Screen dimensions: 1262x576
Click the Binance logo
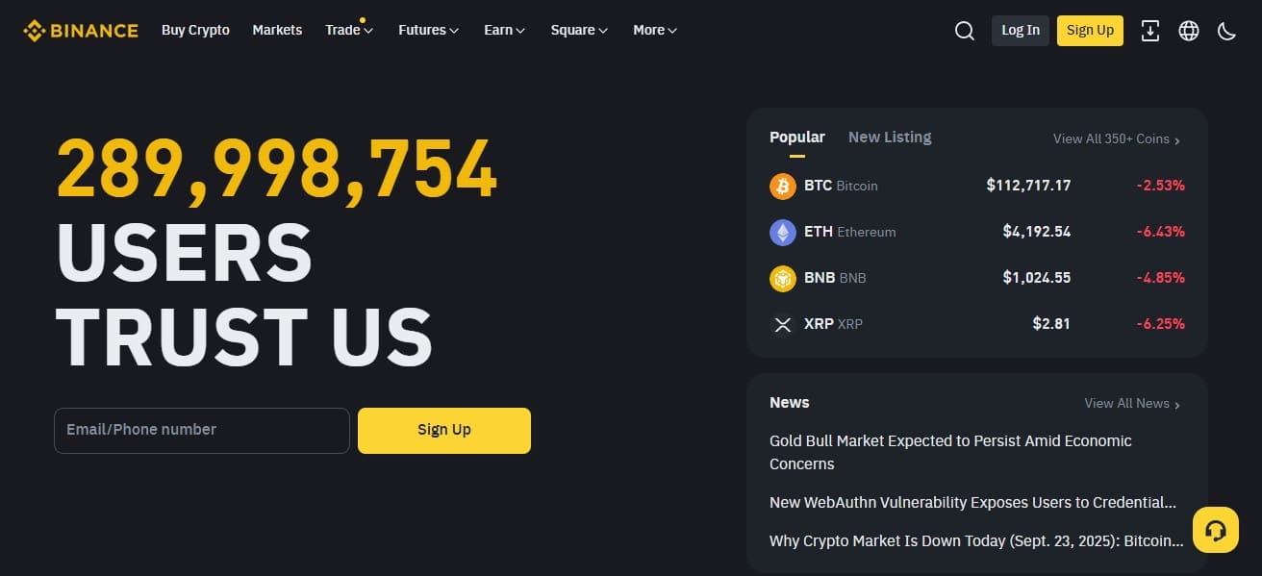tap(81, 30)
